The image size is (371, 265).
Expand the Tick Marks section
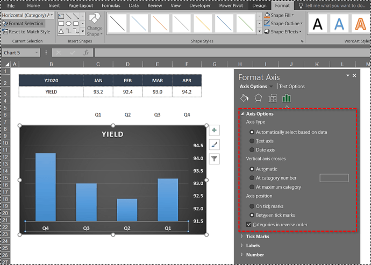click(x=258, y=237)
